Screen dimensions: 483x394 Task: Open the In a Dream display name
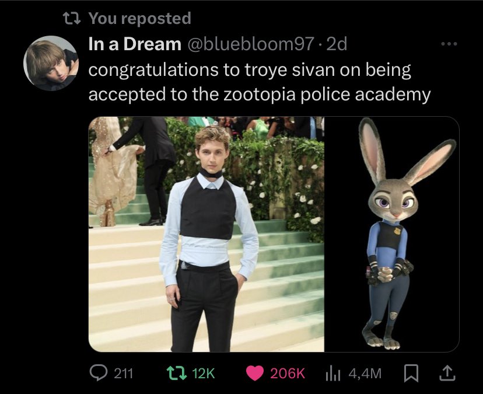(135, 44)
